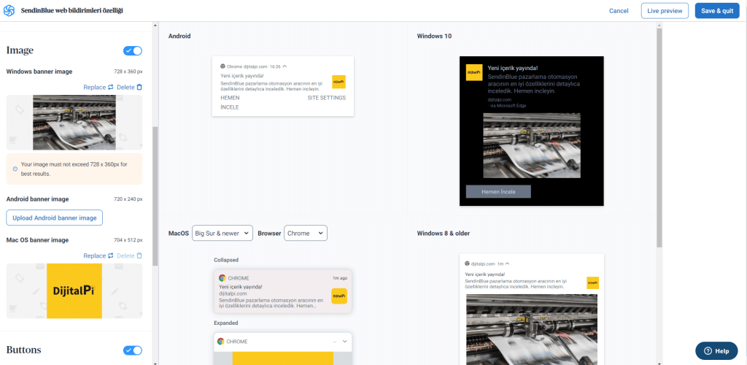Click the '1m ago' text in collapsed notification

click(x=340, y=278)
